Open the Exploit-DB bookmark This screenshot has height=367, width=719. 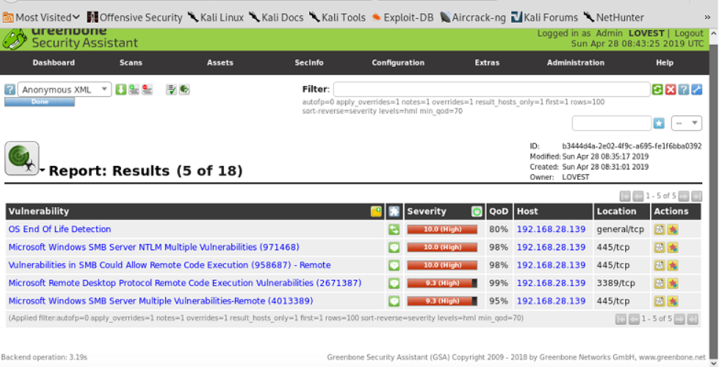coord(402,18)
